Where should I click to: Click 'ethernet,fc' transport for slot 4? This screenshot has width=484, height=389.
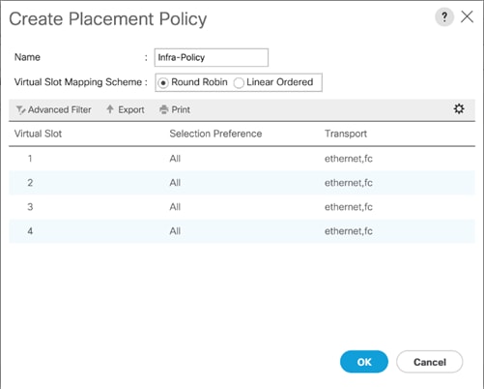coord(349,231)
